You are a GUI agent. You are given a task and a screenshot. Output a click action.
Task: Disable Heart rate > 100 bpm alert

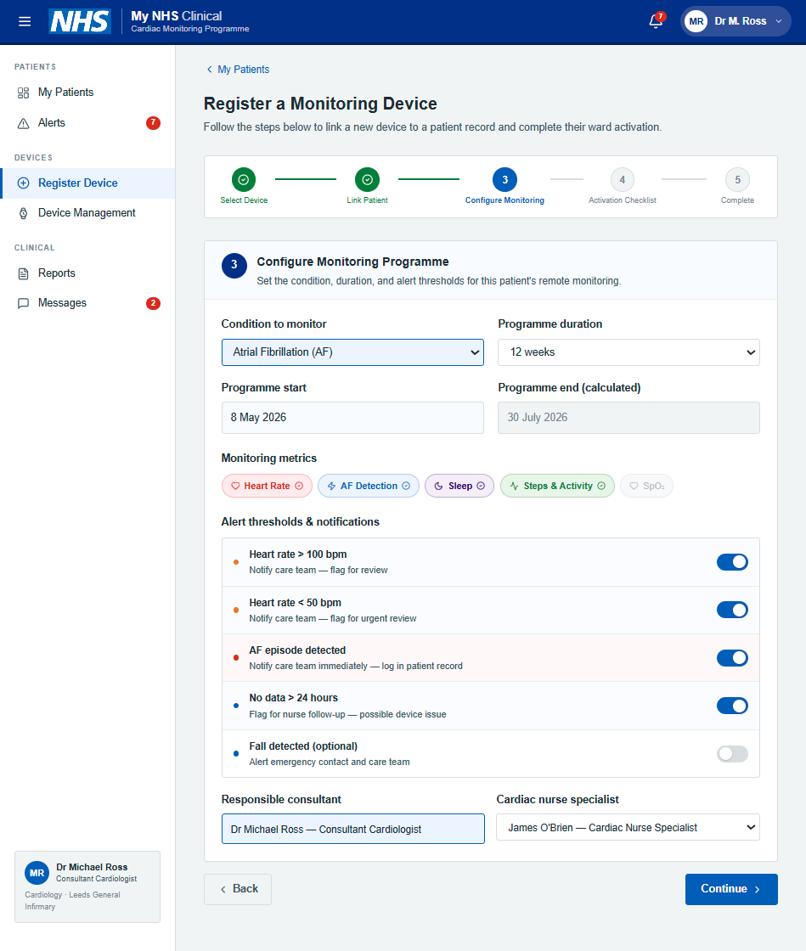click(732, 562)
